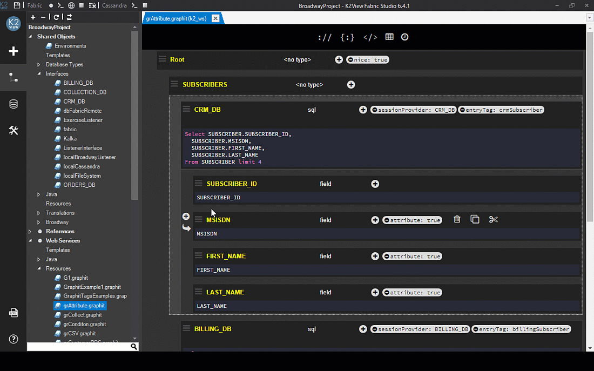
Task: Click the clear list (Ex) icon in toolbar
Action: [92, 5]
